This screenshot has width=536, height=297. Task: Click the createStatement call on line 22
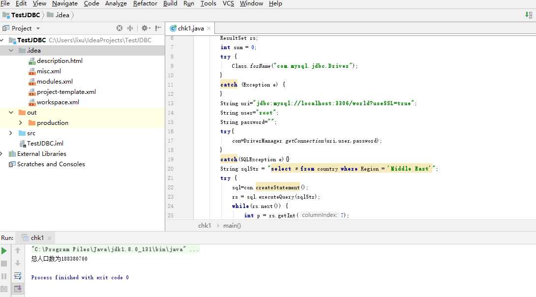(x=277, y=187)
